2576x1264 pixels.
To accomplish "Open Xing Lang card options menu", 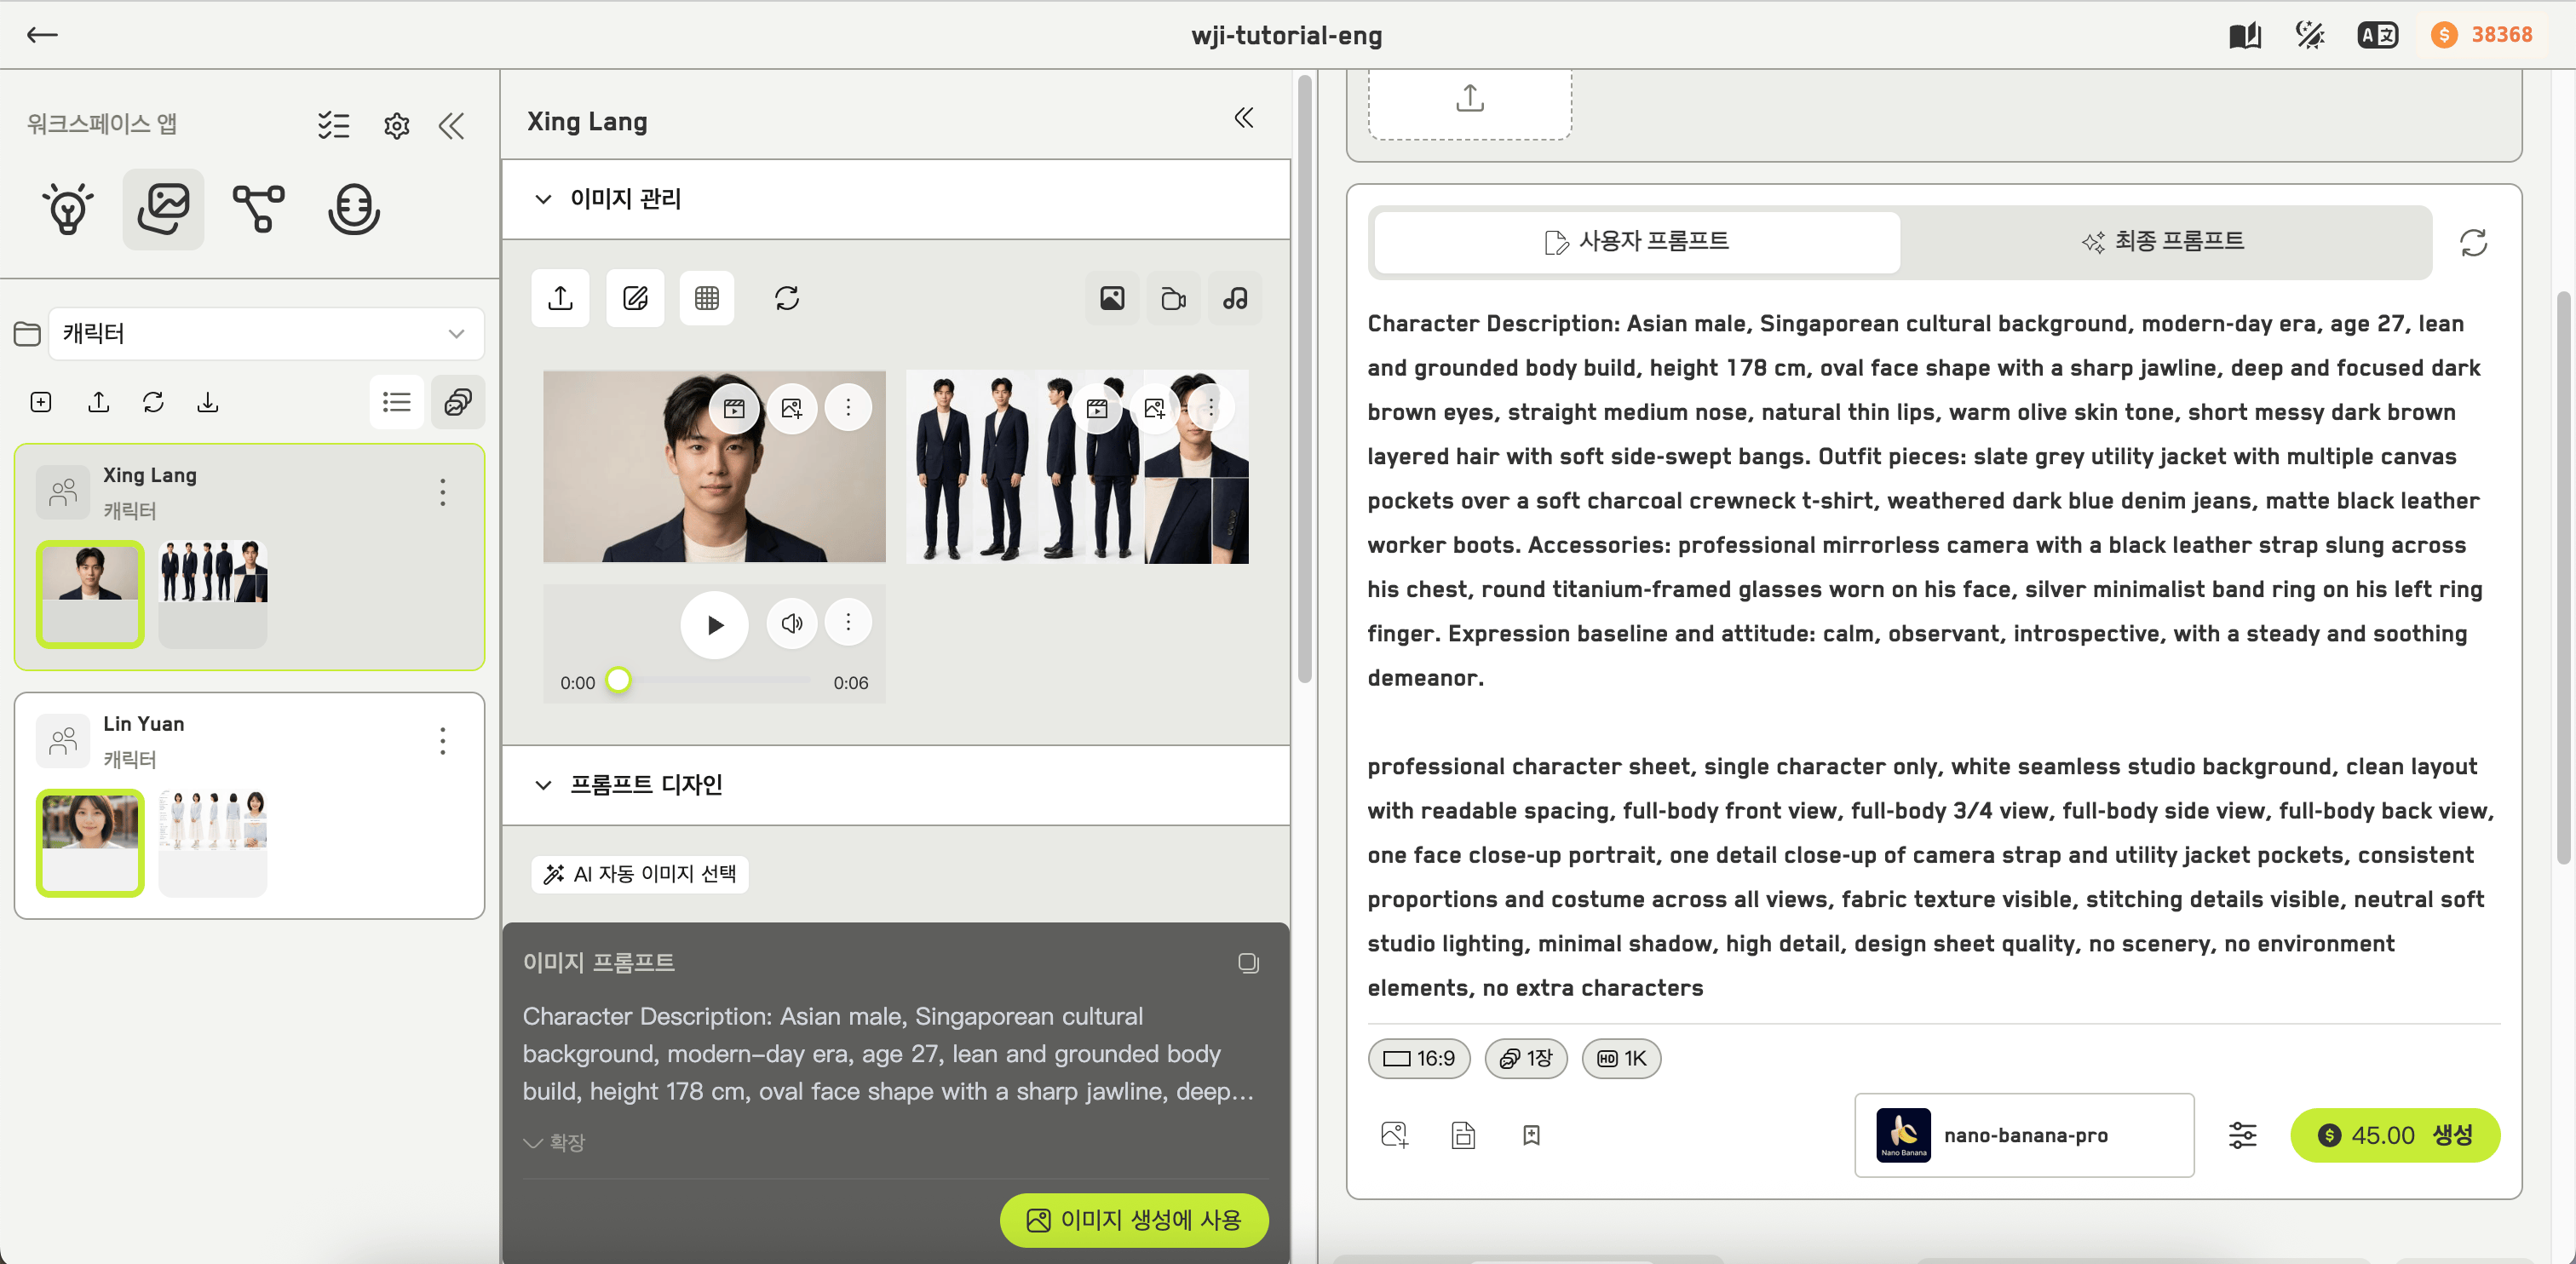I will 443,492.
